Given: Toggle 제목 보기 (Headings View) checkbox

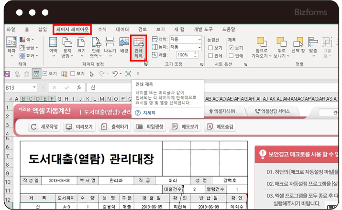Looking at the screenshot, I should 232,48.
